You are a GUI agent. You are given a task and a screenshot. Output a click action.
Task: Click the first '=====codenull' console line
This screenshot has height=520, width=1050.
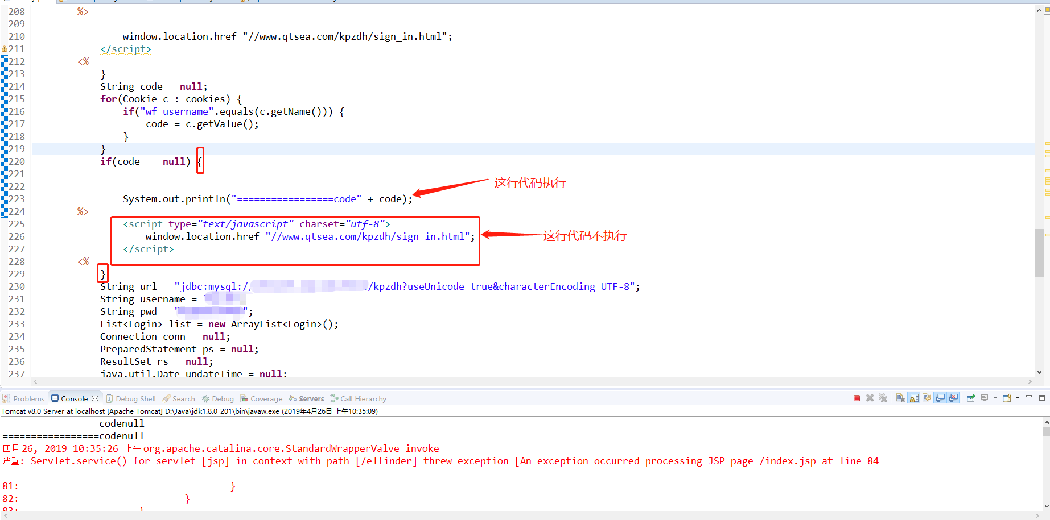(73, 423)
